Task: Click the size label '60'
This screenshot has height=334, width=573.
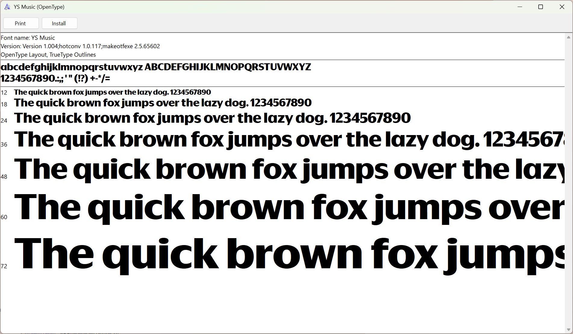Action: tap(4, 217)
